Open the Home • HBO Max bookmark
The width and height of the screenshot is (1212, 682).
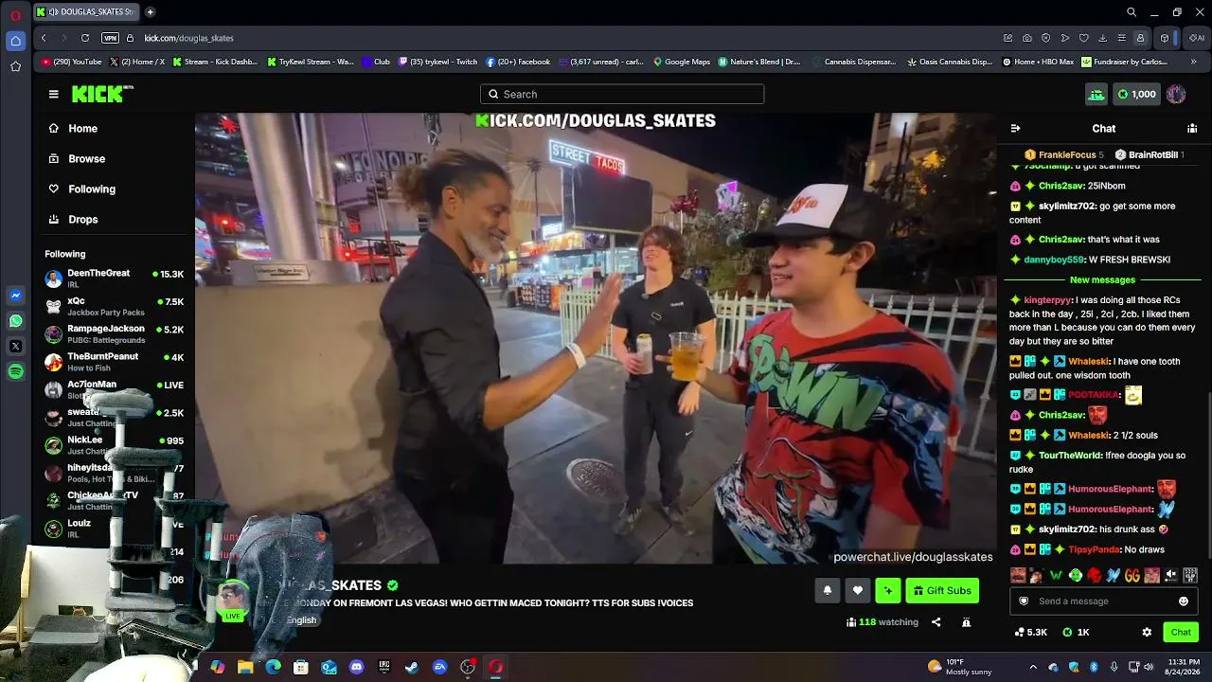pyautogui.click(x=1038, y=62)
